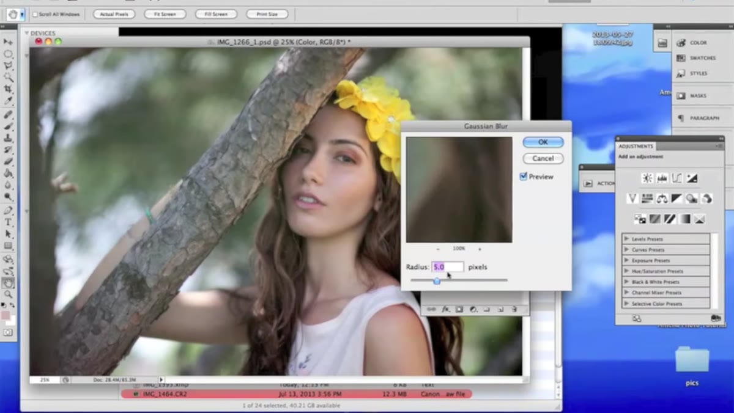Screen dimensions: 734x413
Task: Select the Eyedropper tool
Action: pos(8,101)
